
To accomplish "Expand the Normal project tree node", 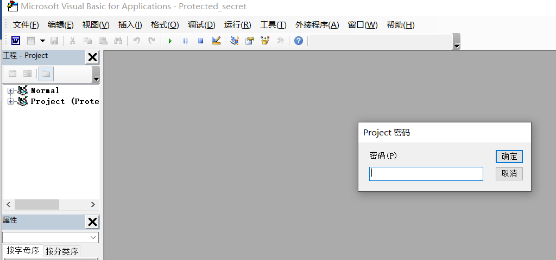I will (10, 90).
